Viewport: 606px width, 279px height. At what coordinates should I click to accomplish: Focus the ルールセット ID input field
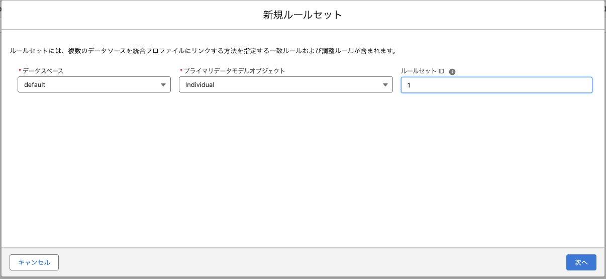coord(496,85)
